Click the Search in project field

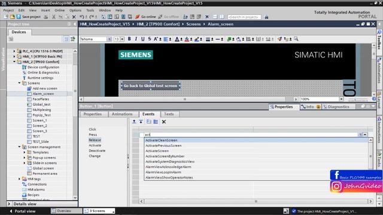[244, 17]
